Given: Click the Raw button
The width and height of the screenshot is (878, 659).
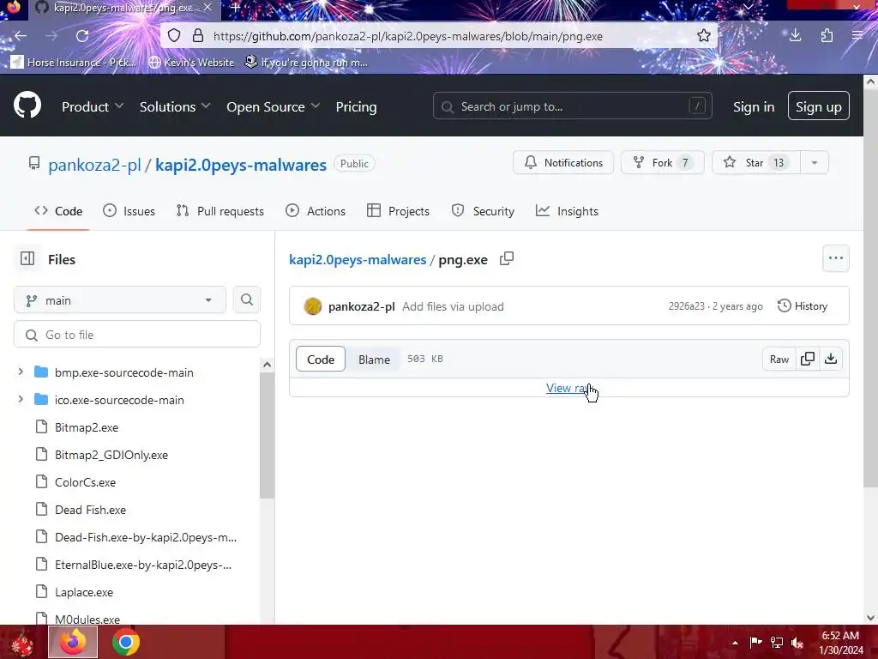Looking at the screenshot, I should [x=779, y=359].
